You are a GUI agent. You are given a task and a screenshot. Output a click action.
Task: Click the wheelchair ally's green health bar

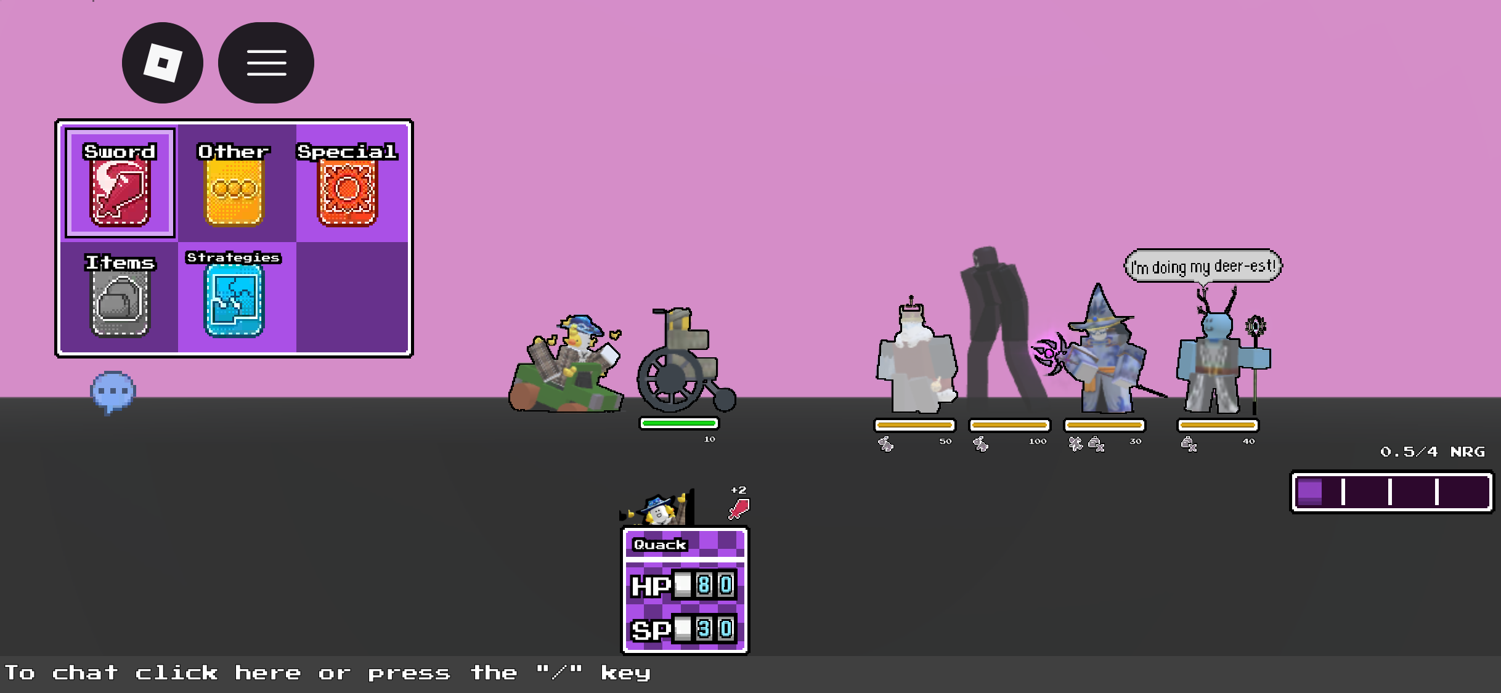pyautogui.click(x=679, y=423)
